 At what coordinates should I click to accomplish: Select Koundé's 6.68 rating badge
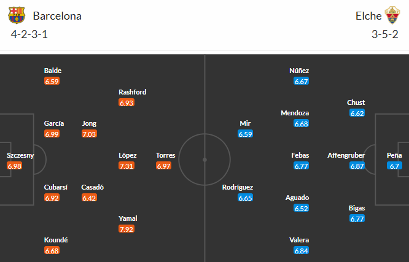52,250
